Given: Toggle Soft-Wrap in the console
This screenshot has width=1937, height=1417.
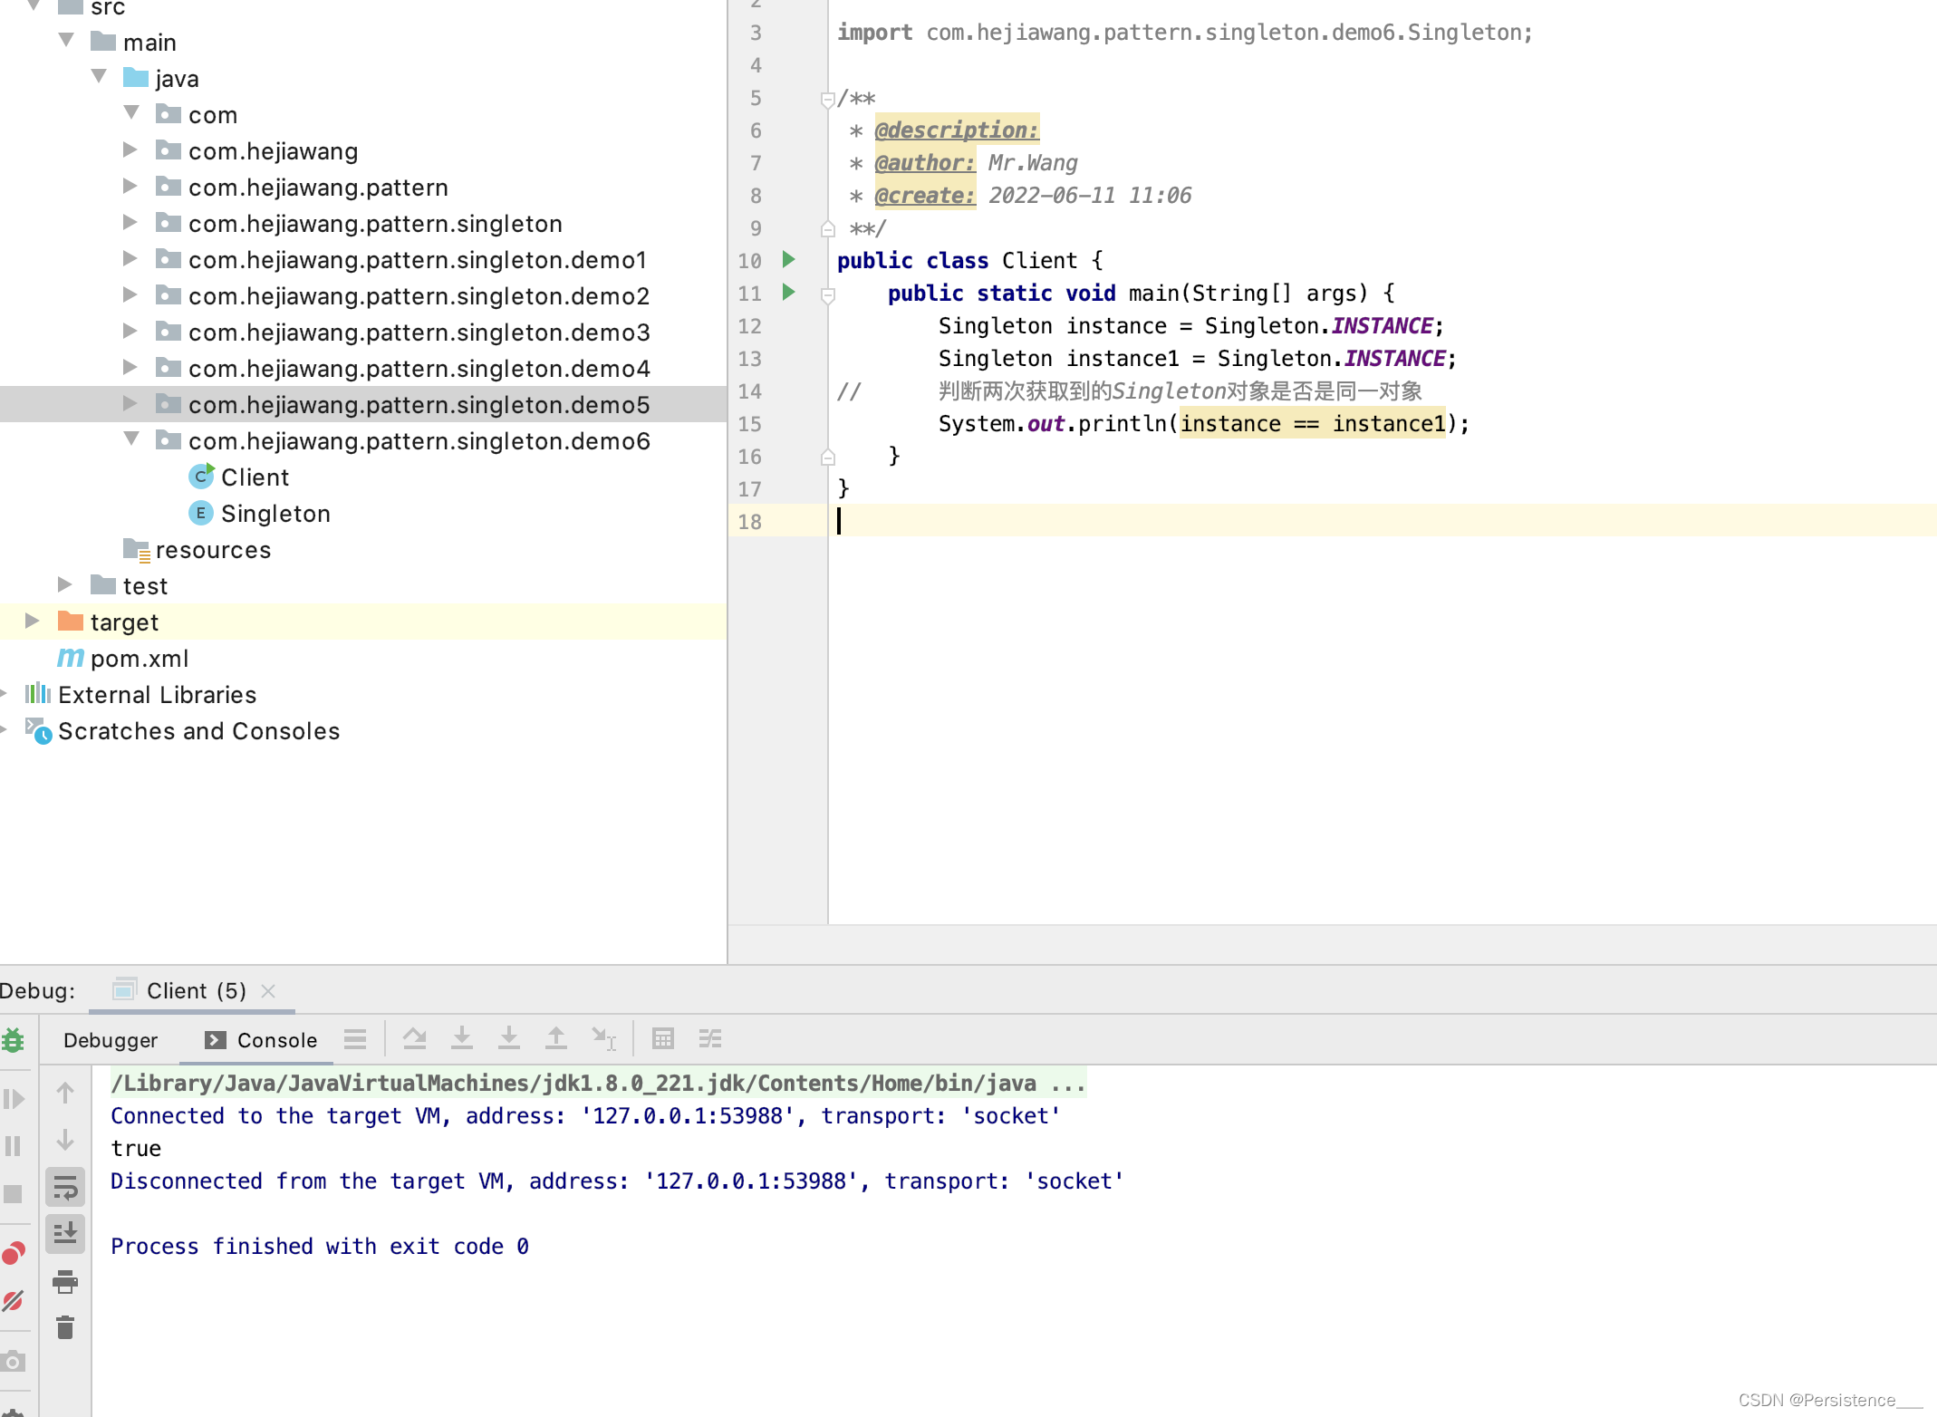Looking at the screenshot, I should coord(65,1187).
